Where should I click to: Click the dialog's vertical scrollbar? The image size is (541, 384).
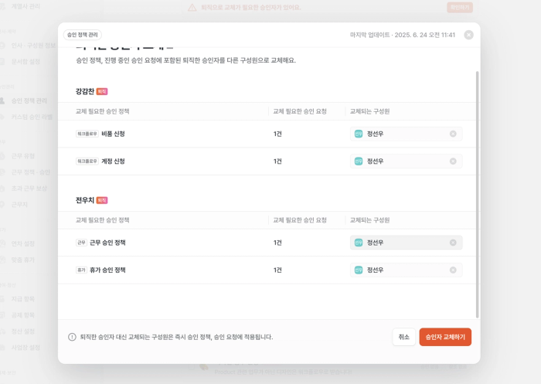477,194
